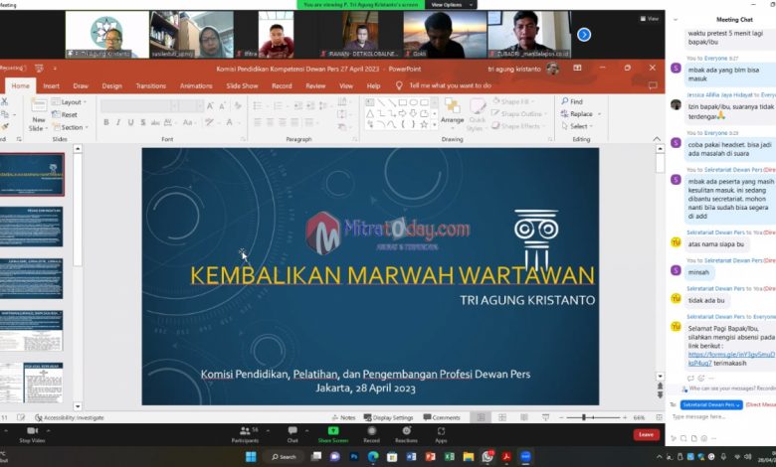
Task: Open Microsoft Edge from taskbar
Action: (x=373, y=457)
